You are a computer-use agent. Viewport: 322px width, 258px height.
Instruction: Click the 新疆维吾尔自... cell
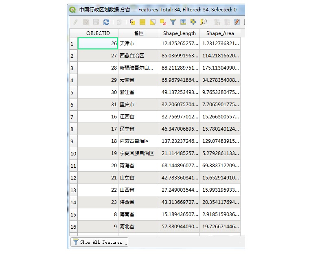[x=139, y=68]
